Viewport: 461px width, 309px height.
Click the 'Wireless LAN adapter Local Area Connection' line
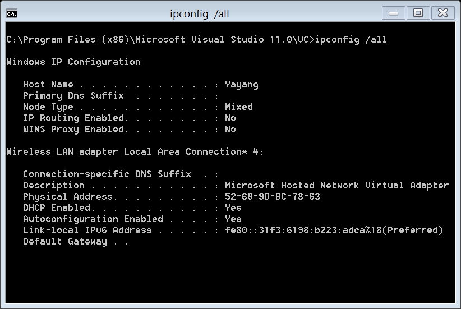pos(135,152)
